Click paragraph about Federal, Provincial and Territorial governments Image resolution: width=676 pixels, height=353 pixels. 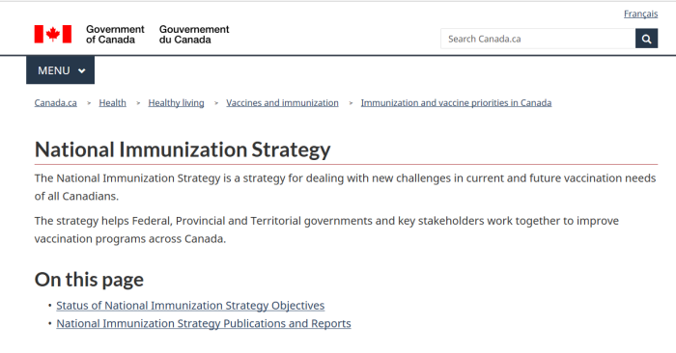coord(326,230)
